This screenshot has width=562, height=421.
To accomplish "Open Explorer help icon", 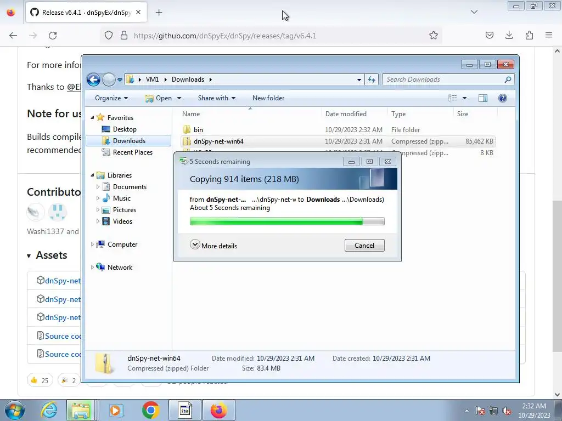I will (503, 98).
